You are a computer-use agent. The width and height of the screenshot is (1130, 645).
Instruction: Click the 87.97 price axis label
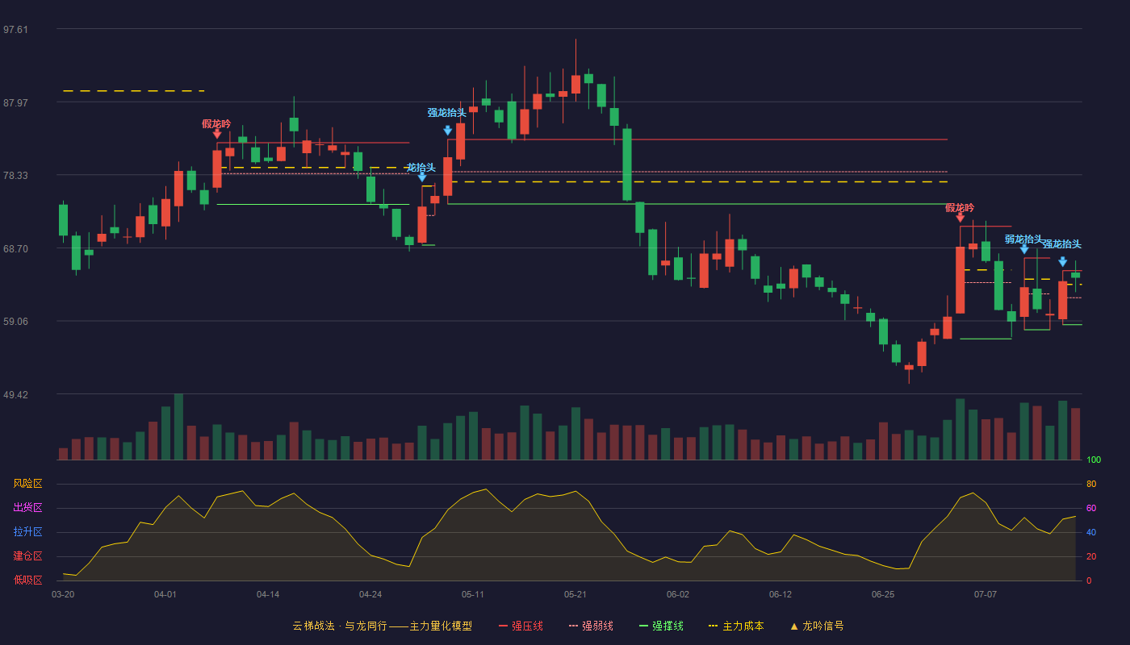tap(15, 103)
